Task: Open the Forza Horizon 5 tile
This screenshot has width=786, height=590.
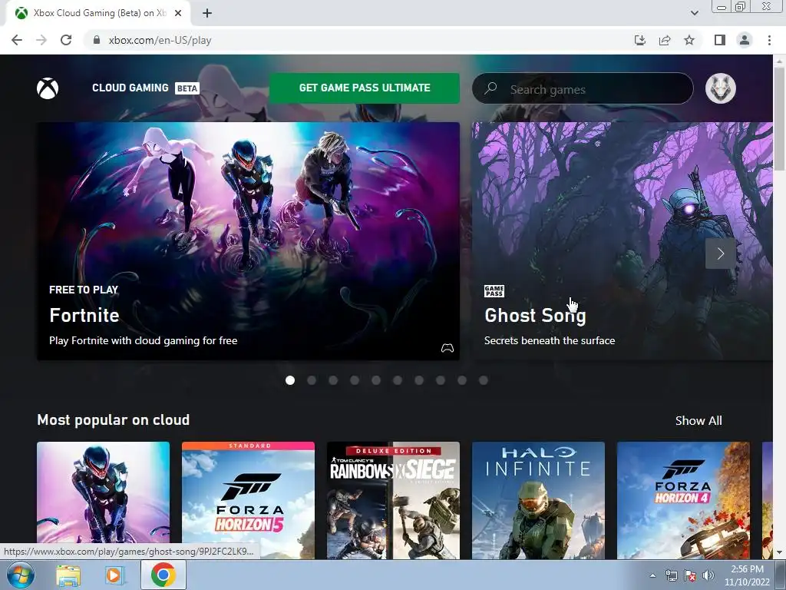Action: click(x=248, y=500)
